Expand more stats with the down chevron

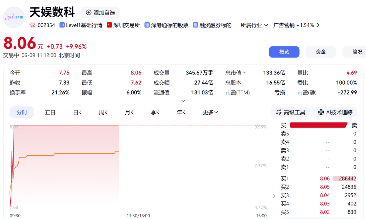click(183, 101)
